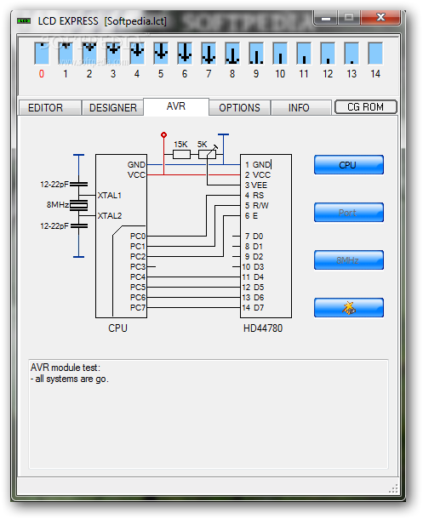Viewport: 423px width, 519px height.
Task: Click the 8MHz crystal label
Action: coord(58,205)
